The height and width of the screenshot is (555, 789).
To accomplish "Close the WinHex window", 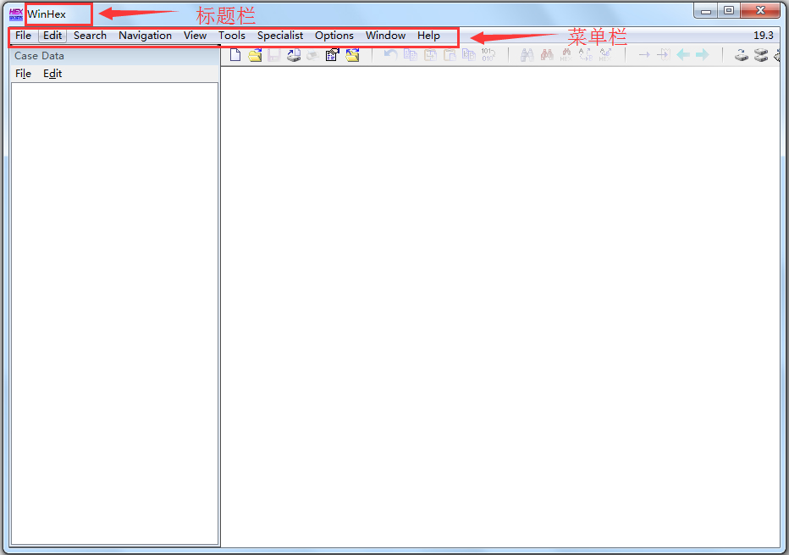I will coord(761,10).
